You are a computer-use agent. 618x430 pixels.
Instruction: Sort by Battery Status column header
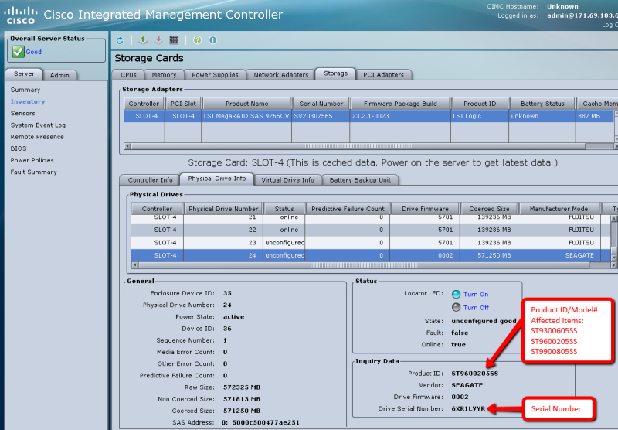tap(542, 104)
